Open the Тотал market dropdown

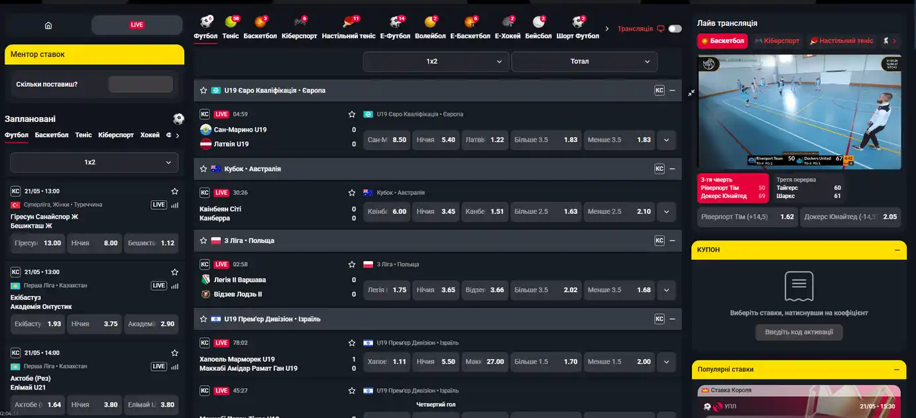tap(584, 62)
